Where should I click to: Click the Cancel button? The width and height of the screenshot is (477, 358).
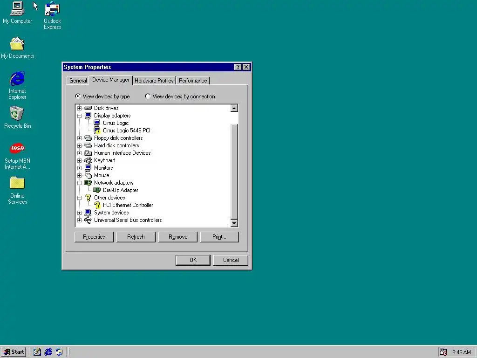(x=231, y=260)
